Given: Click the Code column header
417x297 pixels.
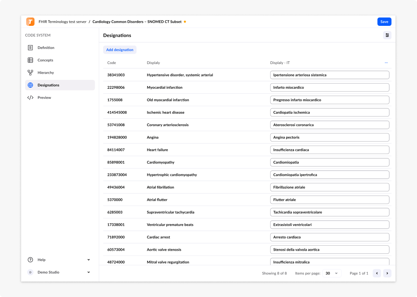Looking at the screenshot, I should coord(112,63).
